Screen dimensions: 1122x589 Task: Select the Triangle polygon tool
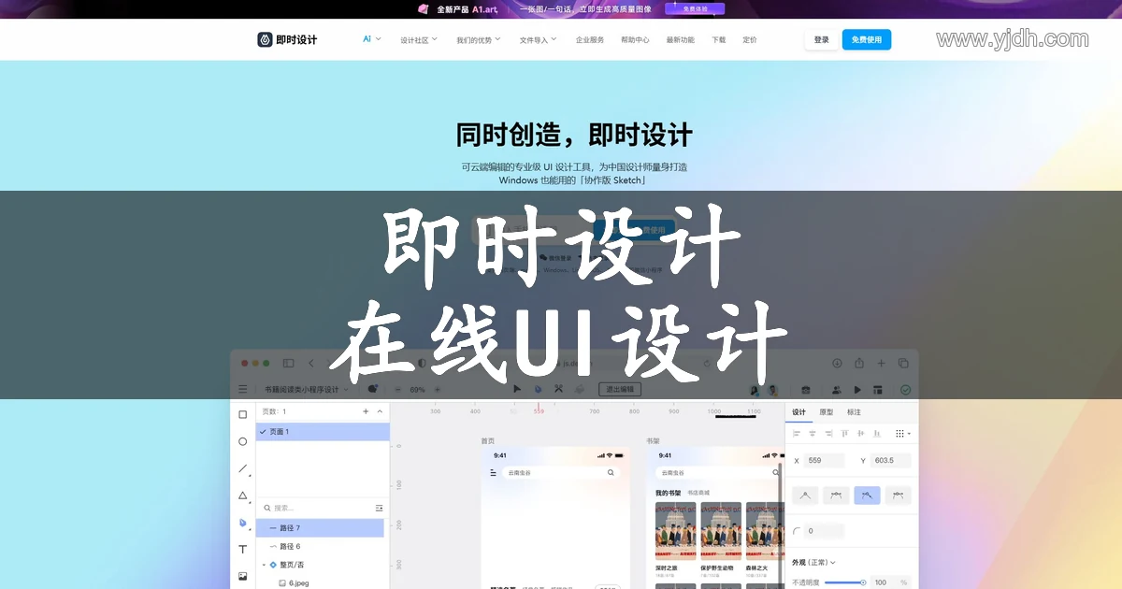coord(242,496)
